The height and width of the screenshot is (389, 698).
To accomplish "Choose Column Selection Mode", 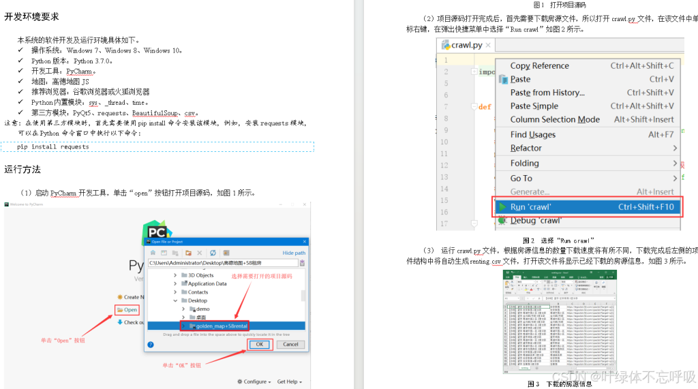I will click(588, 119).
